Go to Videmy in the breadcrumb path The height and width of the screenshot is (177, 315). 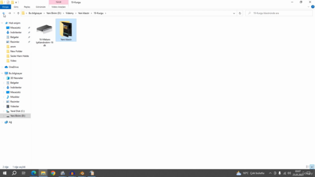(70, 13)
